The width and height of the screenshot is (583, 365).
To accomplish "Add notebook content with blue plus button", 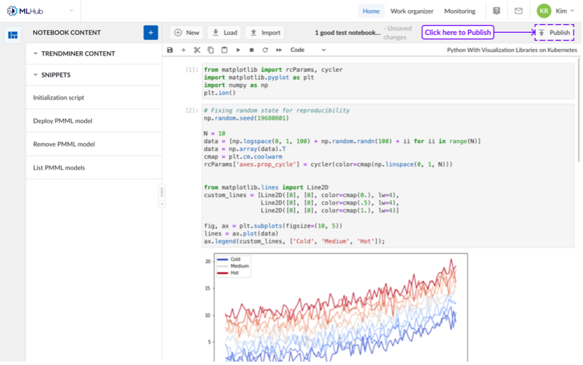I will point(150,33).
